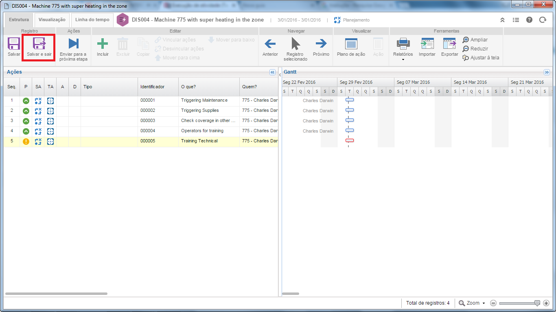Click the TA icon for action 000005
This screenshot has width=556, height=312.
[x=50, y=141]
